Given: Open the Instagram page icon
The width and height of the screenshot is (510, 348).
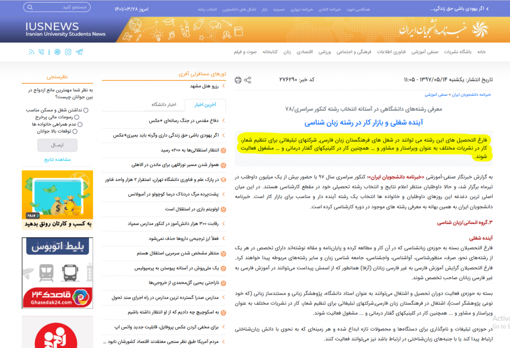Looking at the screenshot, I should tap(68, 52).
